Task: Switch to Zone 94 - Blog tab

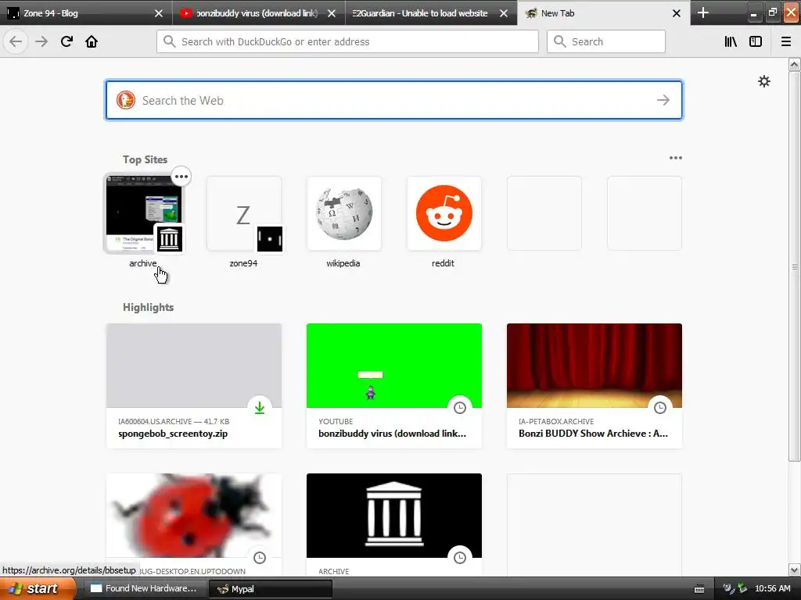Action: pyautogui.click(x=86, y=12)
